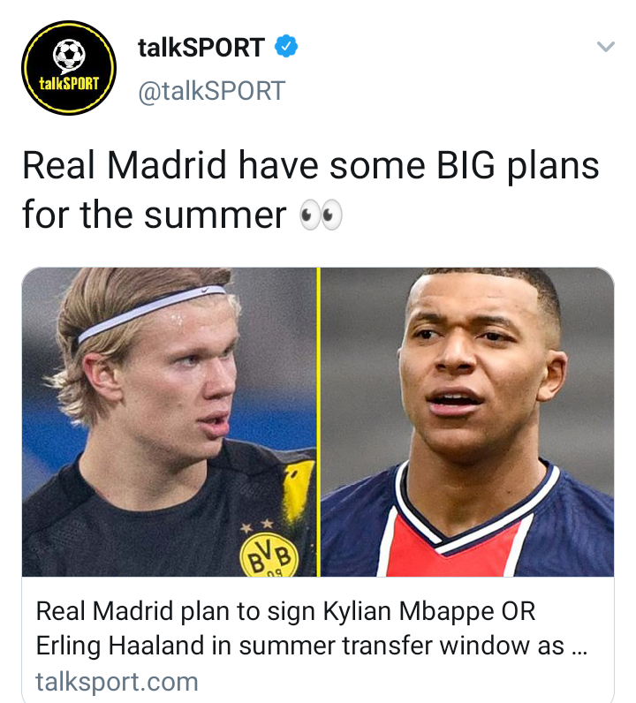Click the soccer ball inside talkSPORT logo
This screenshot has height=703, width=636.
[x=69, y=54]
